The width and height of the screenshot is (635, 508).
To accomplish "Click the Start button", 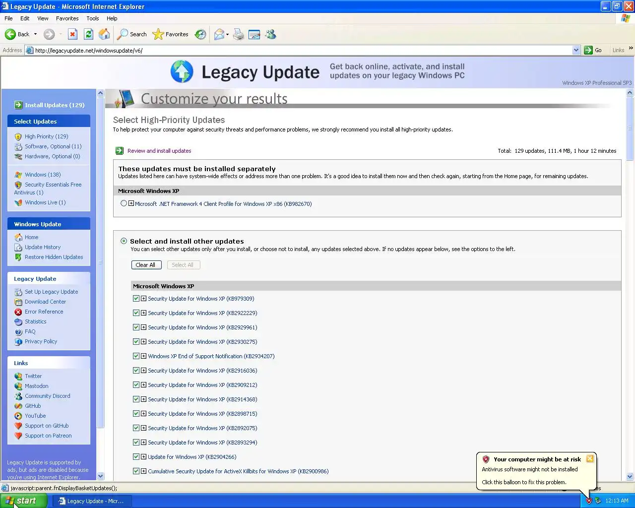I will tap(24, 501).
